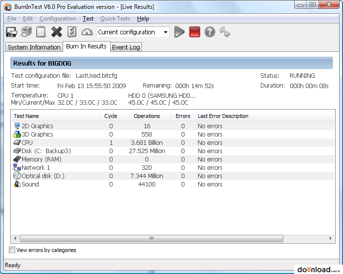Open the Test menu
This screenshot has width=343, height=274.
pos(88,19)
